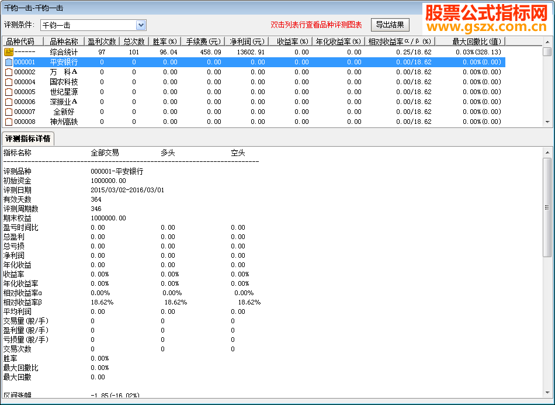555x405 pixels.
Task: Select the 神州高铁 stock name
Action: point(64,122)
